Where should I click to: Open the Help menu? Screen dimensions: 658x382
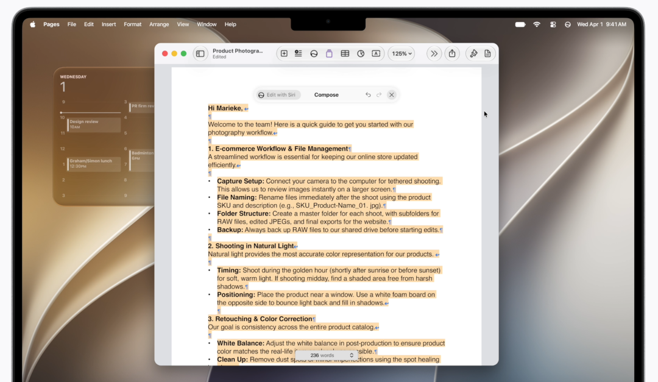point(230,24)
